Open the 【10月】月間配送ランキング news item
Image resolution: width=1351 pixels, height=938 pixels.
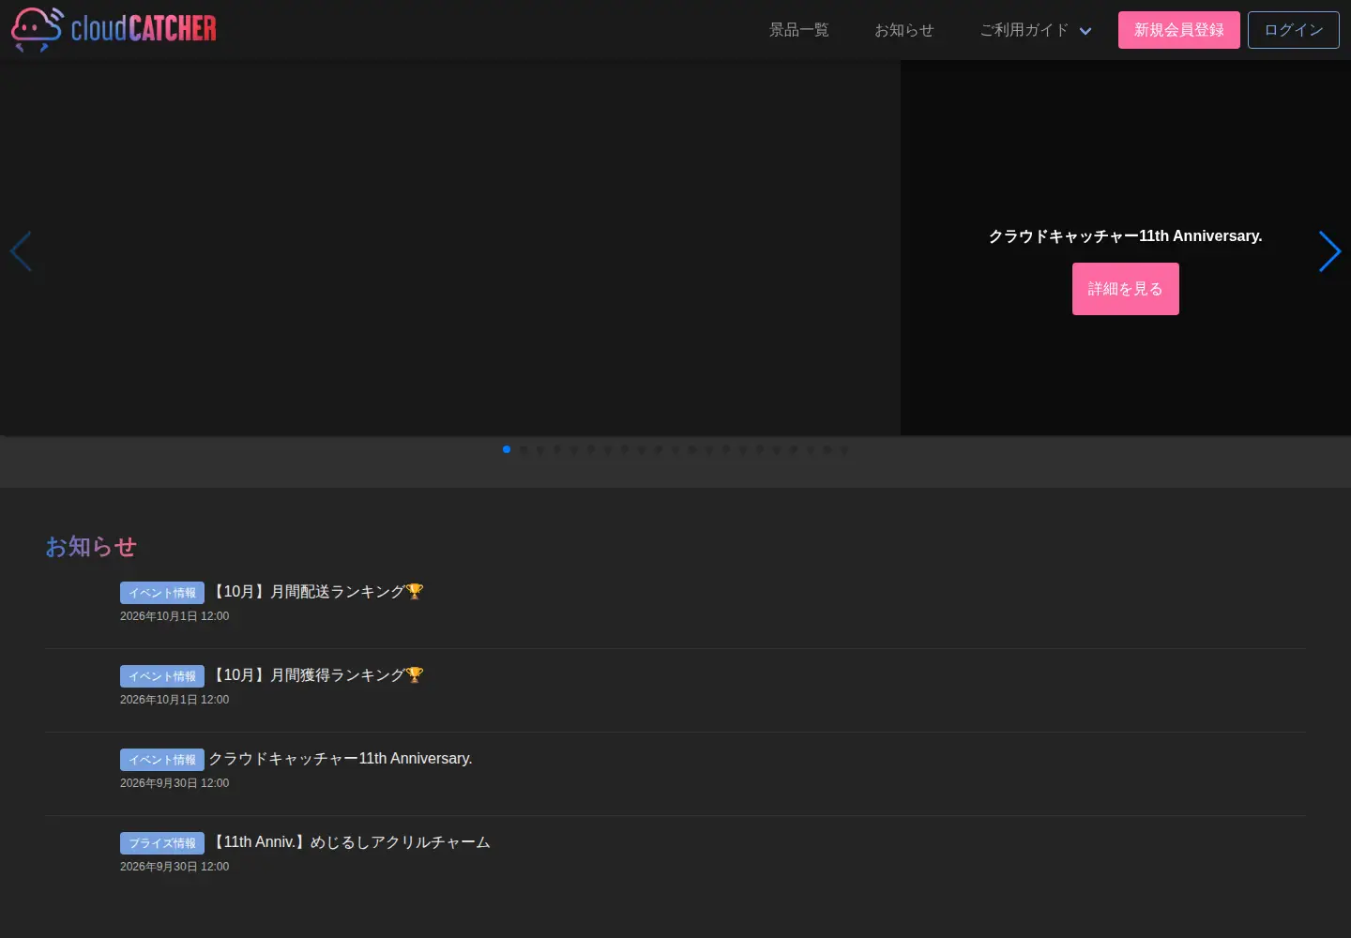click(x=317, y=592)
